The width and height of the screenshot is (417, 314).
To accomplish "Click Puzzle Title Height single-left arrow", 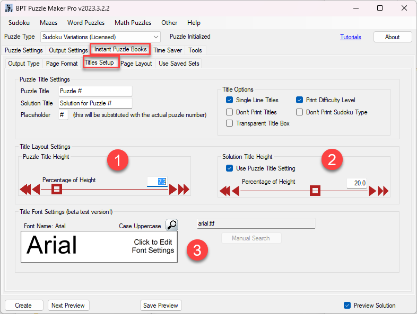I will 36,190.
